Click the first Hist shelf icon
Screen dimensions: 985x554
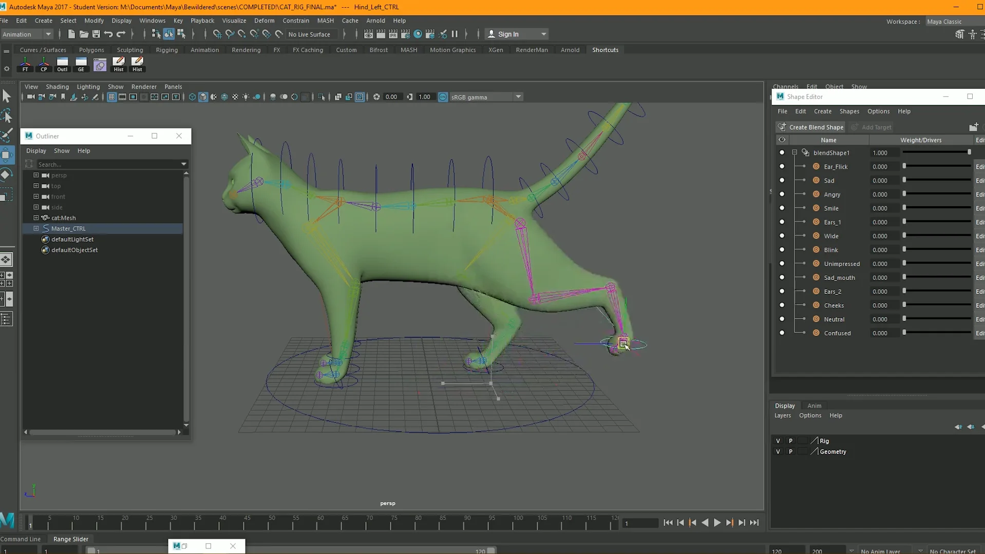[119, 65]
